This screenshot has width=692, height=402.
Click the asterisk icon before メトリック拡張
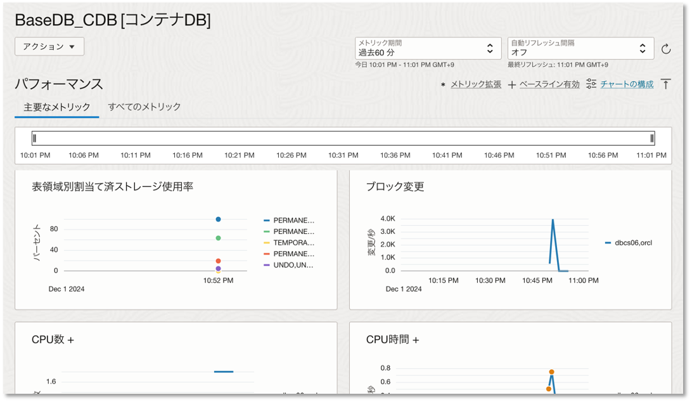pos(443,84)
